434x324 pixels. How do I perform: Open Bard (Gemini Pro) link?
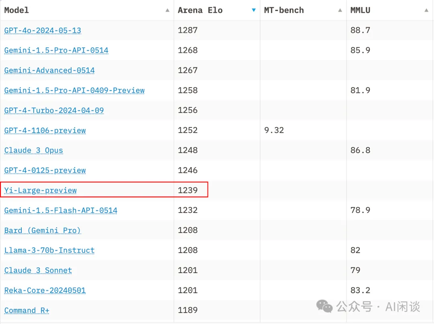(x=42, y=230)
